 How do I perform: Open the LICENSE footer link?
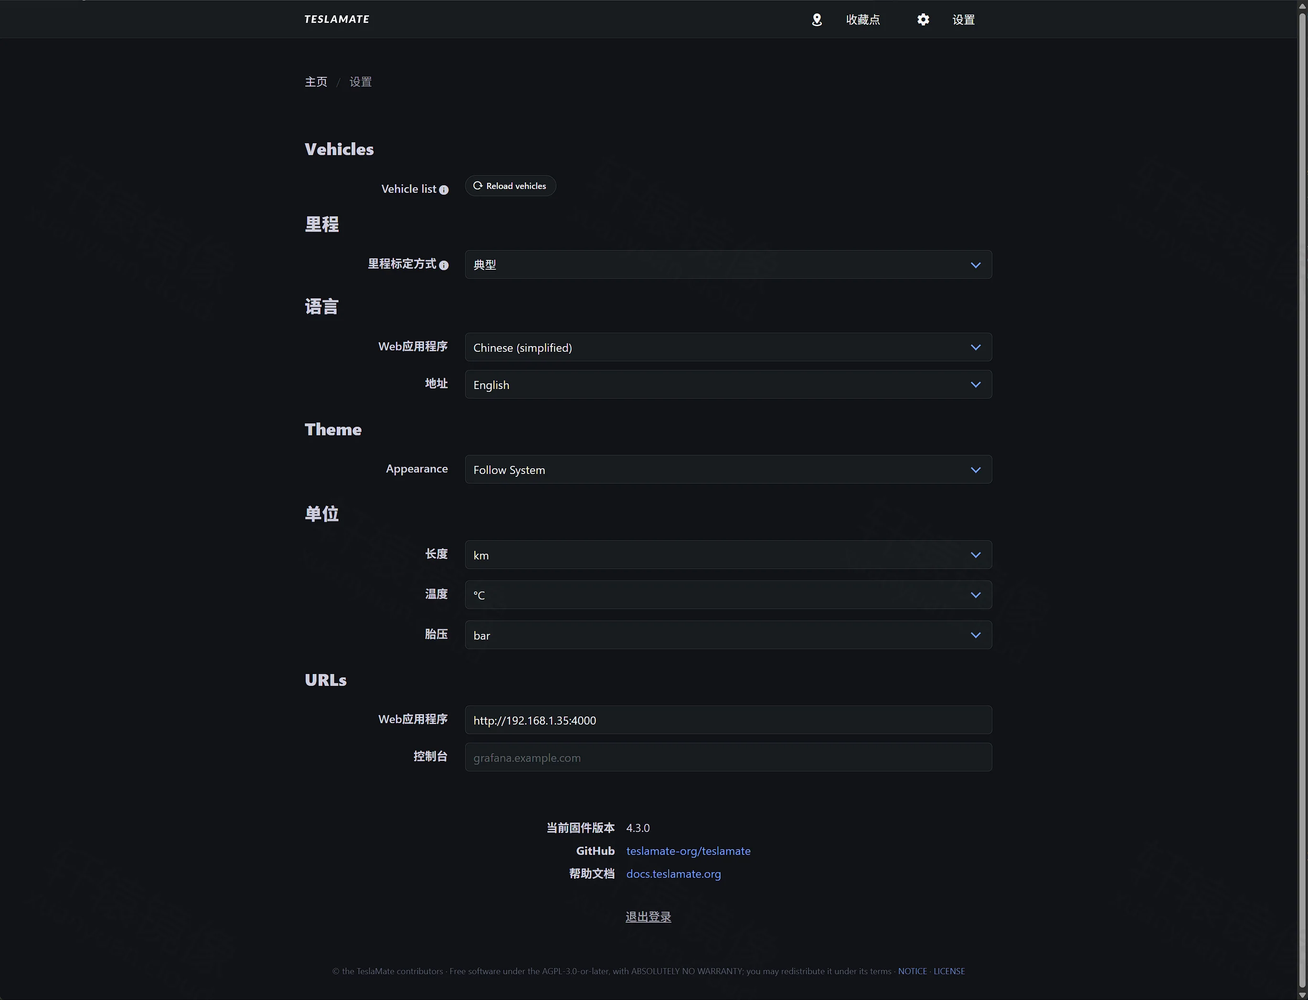949,971
